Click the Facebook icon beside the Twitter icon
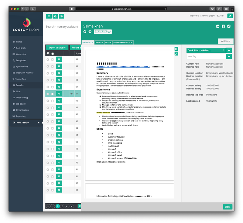This screenshot has width=243, height=223. pos(223,26)
